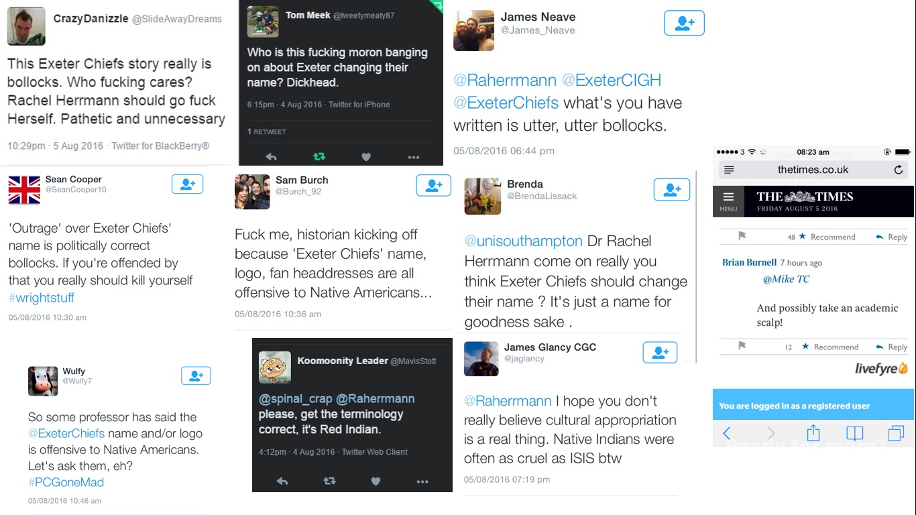Viewport: 916px width, 515px height.
Task: Reply to Koomoonity Leader's tweet using the arrow icon
Action: click(282, 481)
